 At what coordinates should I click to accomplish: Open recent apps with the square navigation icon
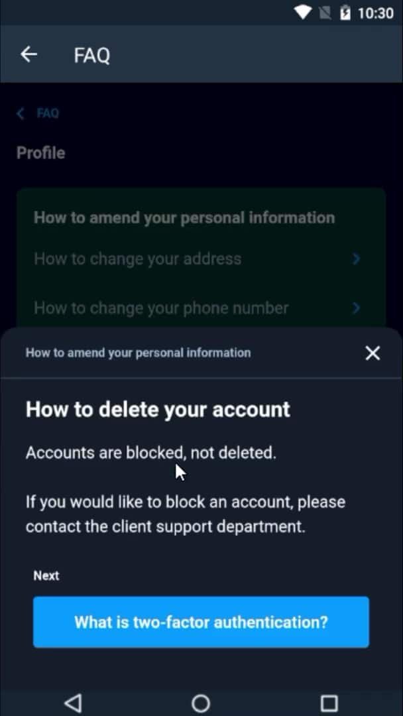click(x=329, y=702)
